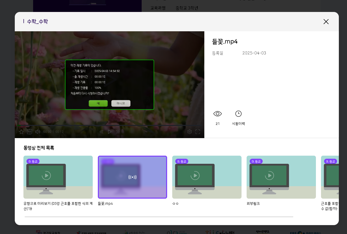Viewport: 347px width, 234px height.
Task: Enter fullscreen mode in video player
Action: pos(198,132)
